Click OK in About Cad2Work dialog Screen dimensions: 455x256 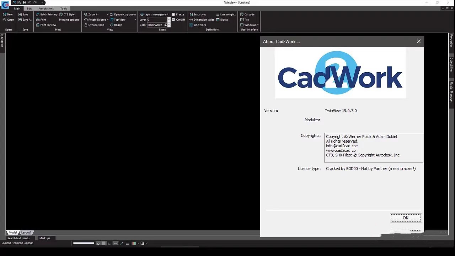pos(406,218)
